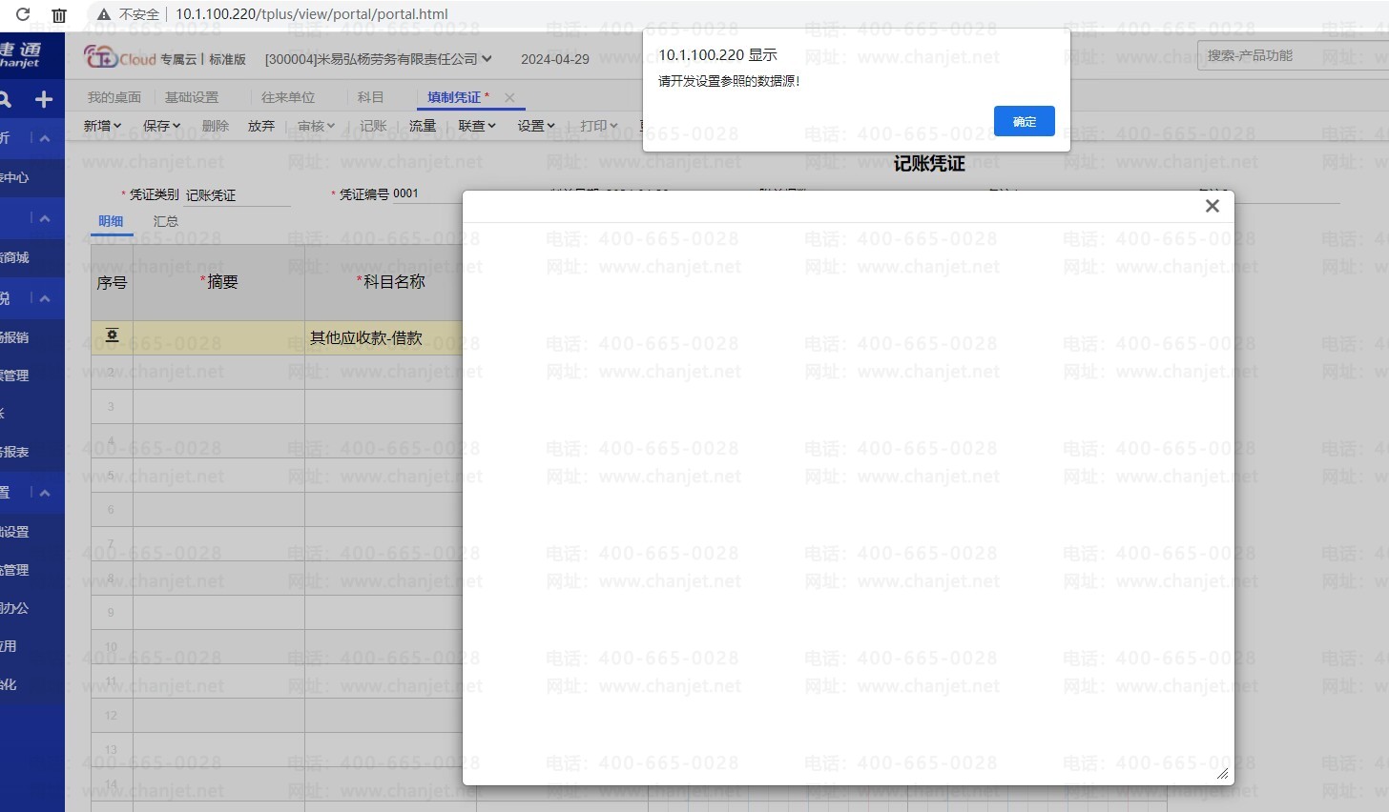1389x812 pixels.
Task: Click the 科目名称 column header
Action: [391, 282]
